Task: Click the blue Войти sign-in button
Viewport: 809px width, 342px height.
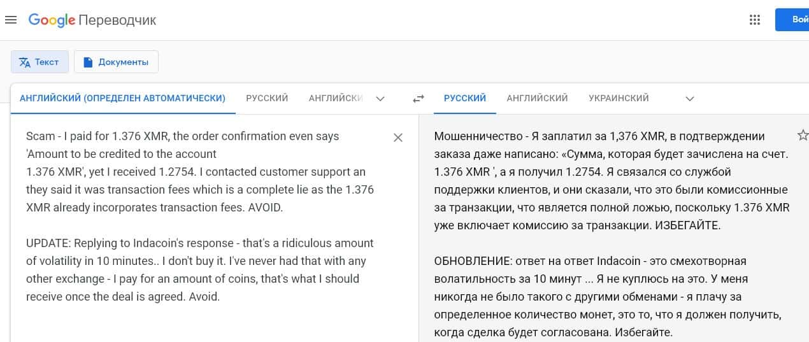Action: pyautogui.click(x=793, y=20)
